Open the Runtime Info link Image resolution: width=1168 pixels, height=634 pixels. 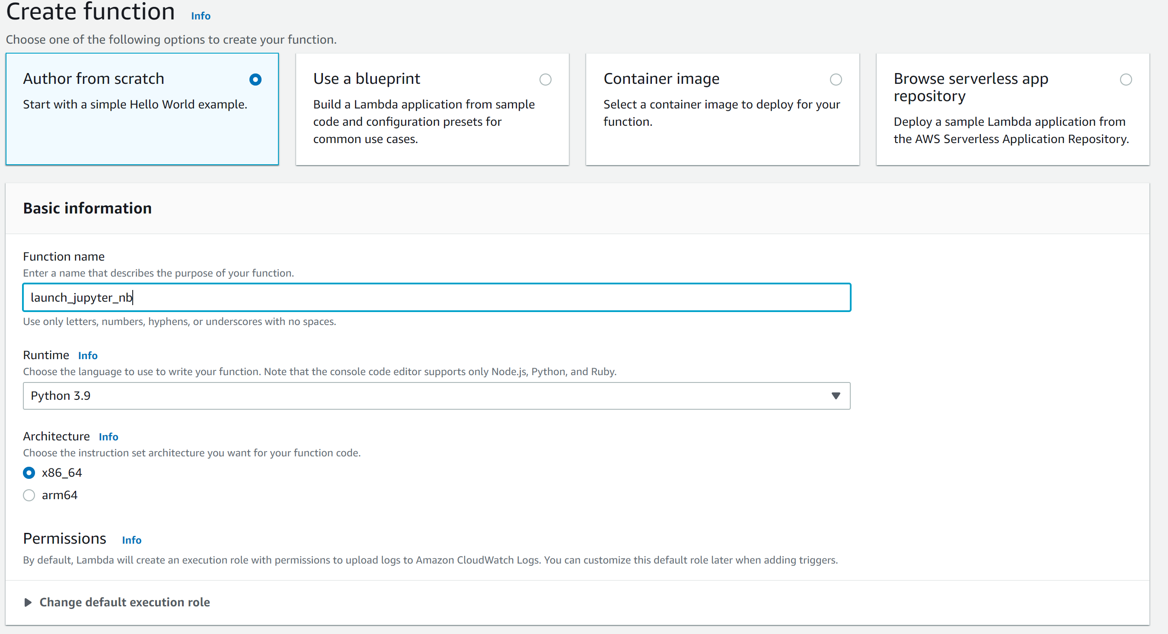tap(87, 355)
